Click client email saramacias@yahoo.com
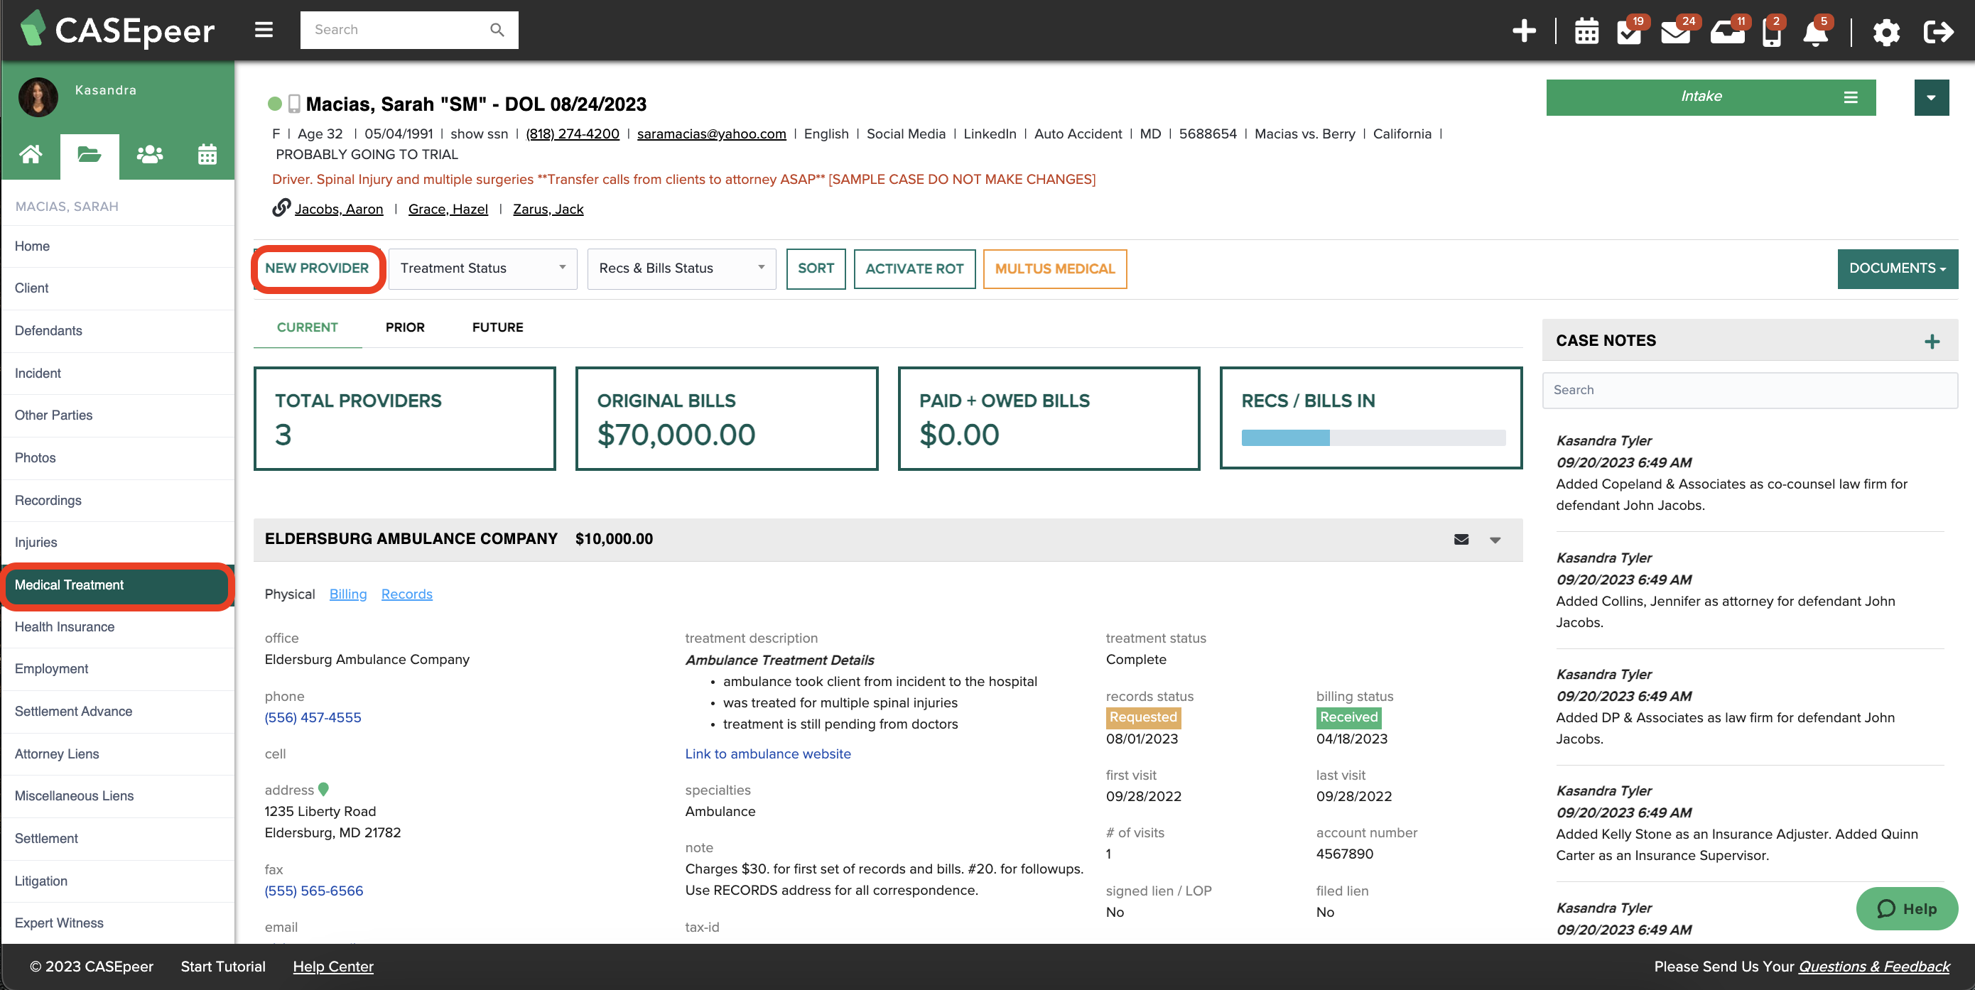The width and height of the screenshot is (1975, 990). [x=711, y=134]
